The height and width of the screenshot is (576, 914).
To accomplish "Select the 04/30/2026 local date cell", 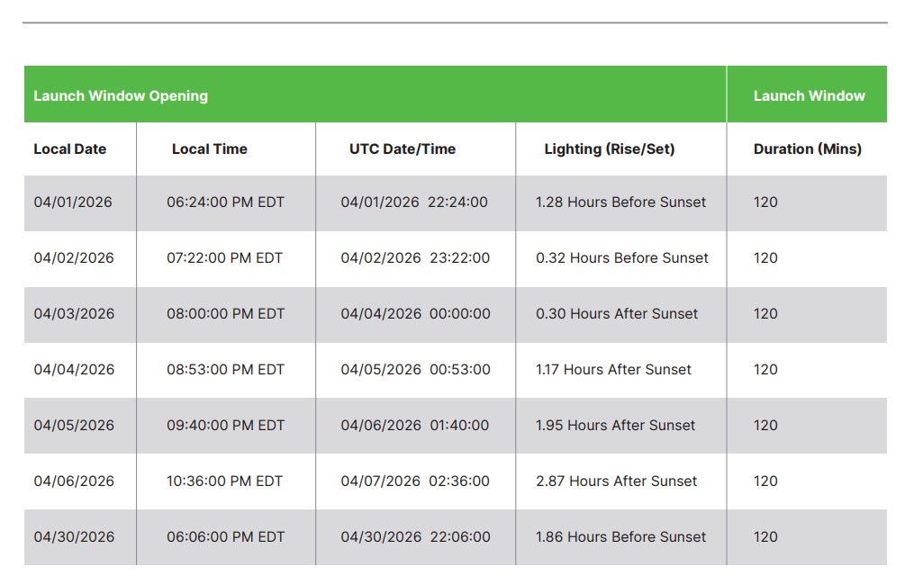I will coord(74,537).
